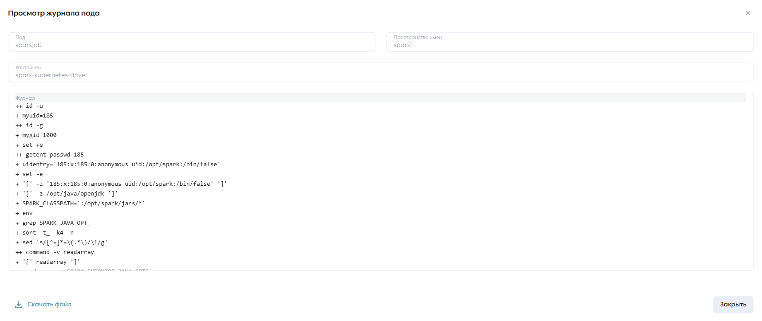The image size is (762, 321).
Task: Click the SPARK_CLASSPATH log line
Action: (80, 204)
